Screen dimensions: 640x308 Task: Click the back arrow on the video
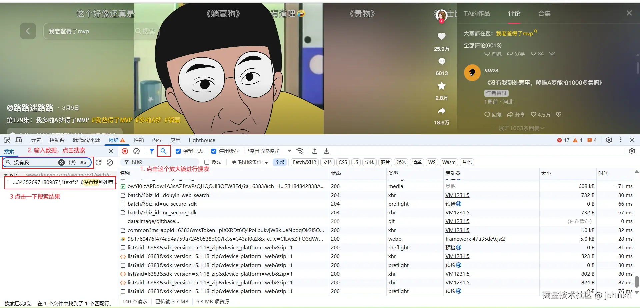(x=28, y=31)
